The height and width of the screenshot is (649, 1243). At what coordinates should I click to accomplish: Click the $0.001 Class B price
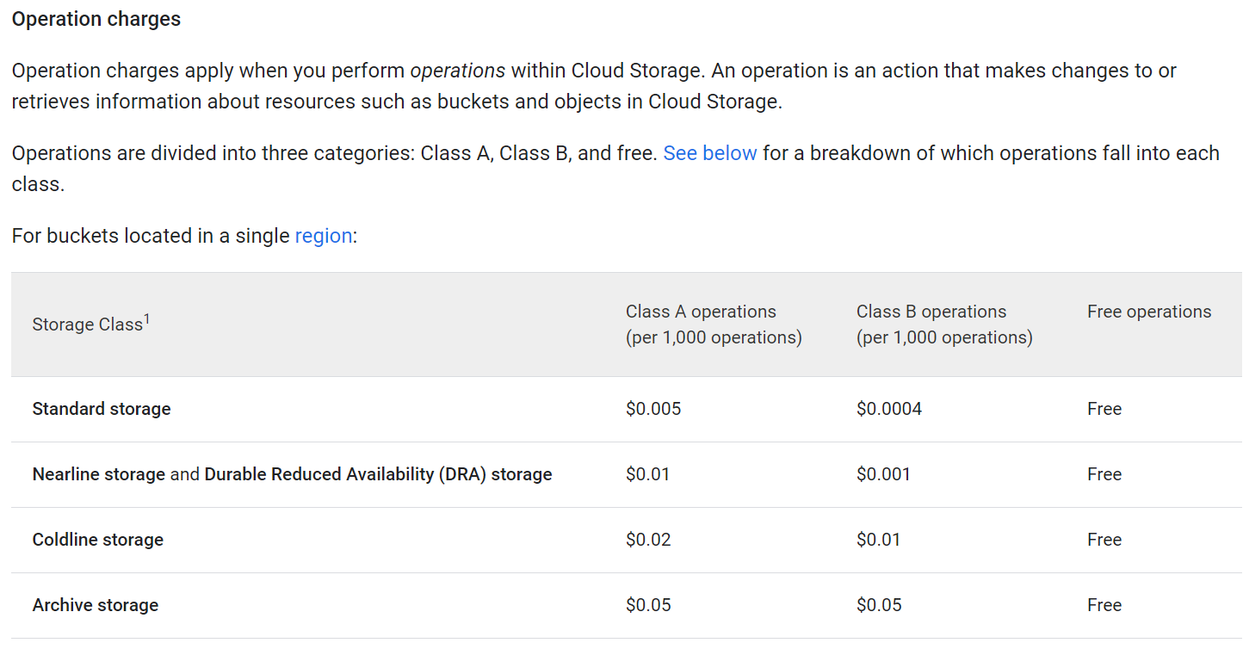tap(883, 474)
